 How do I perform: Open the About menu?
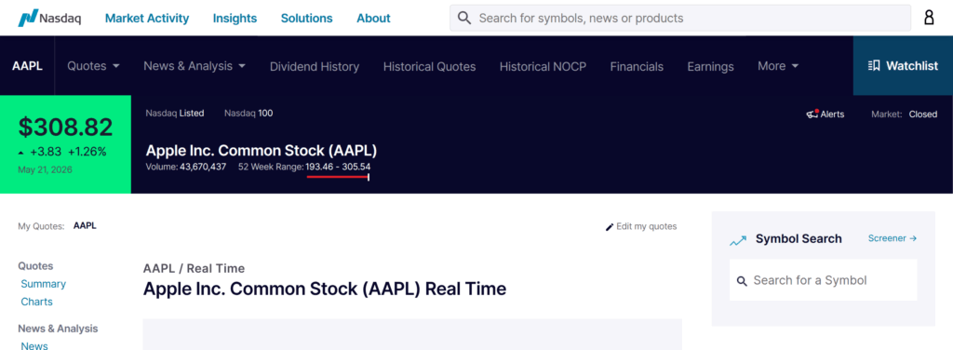tap(373, 19)
